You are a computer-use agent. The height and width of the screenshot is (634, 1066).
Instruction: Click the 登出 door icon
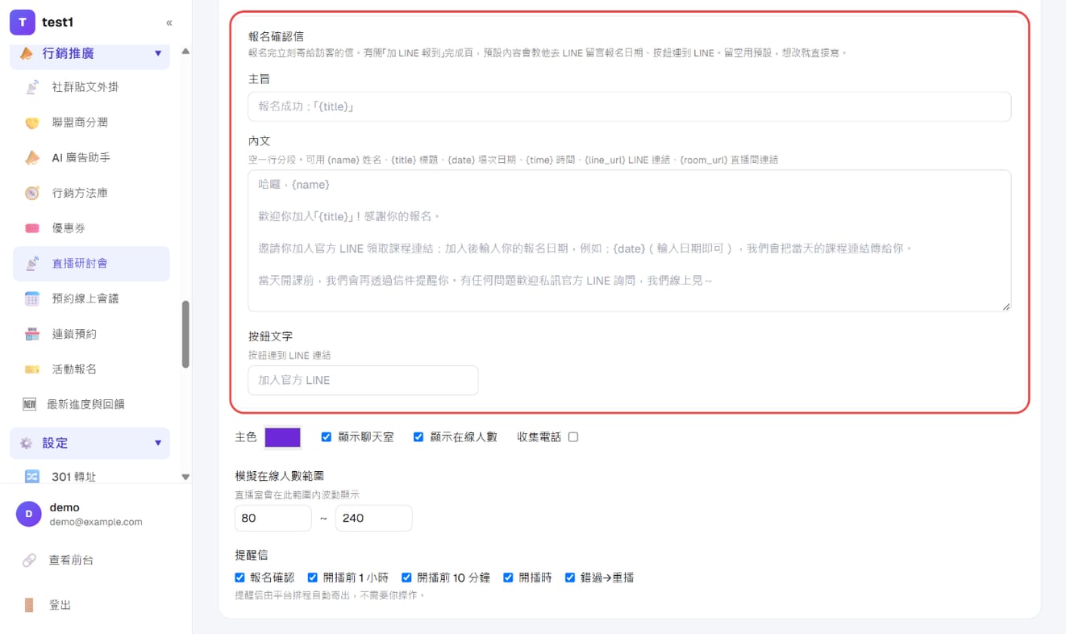coord(29,605)
